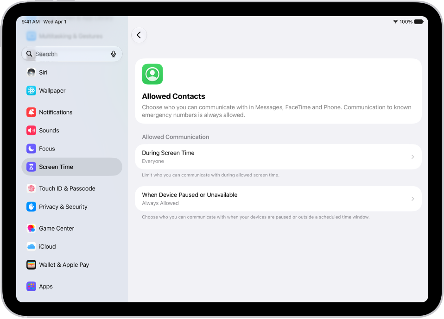
Task: Tap the Siri icon in sidebar
Action: click(31, 72)
